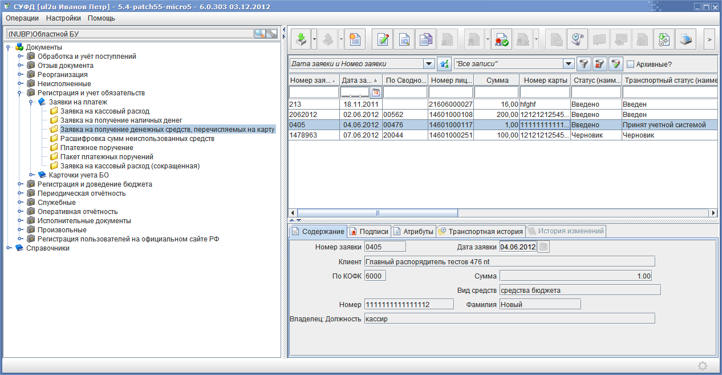Click the table scrollbar left arrow
Image resolution: width=722 pixels, height=375 pixels.
click(293, 213)
